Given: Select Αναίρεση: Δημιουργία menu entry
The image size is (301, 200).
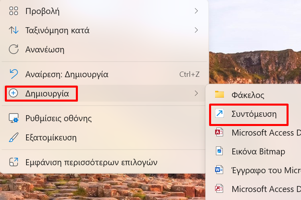Looking at the screenshot, I should point(104,74).
